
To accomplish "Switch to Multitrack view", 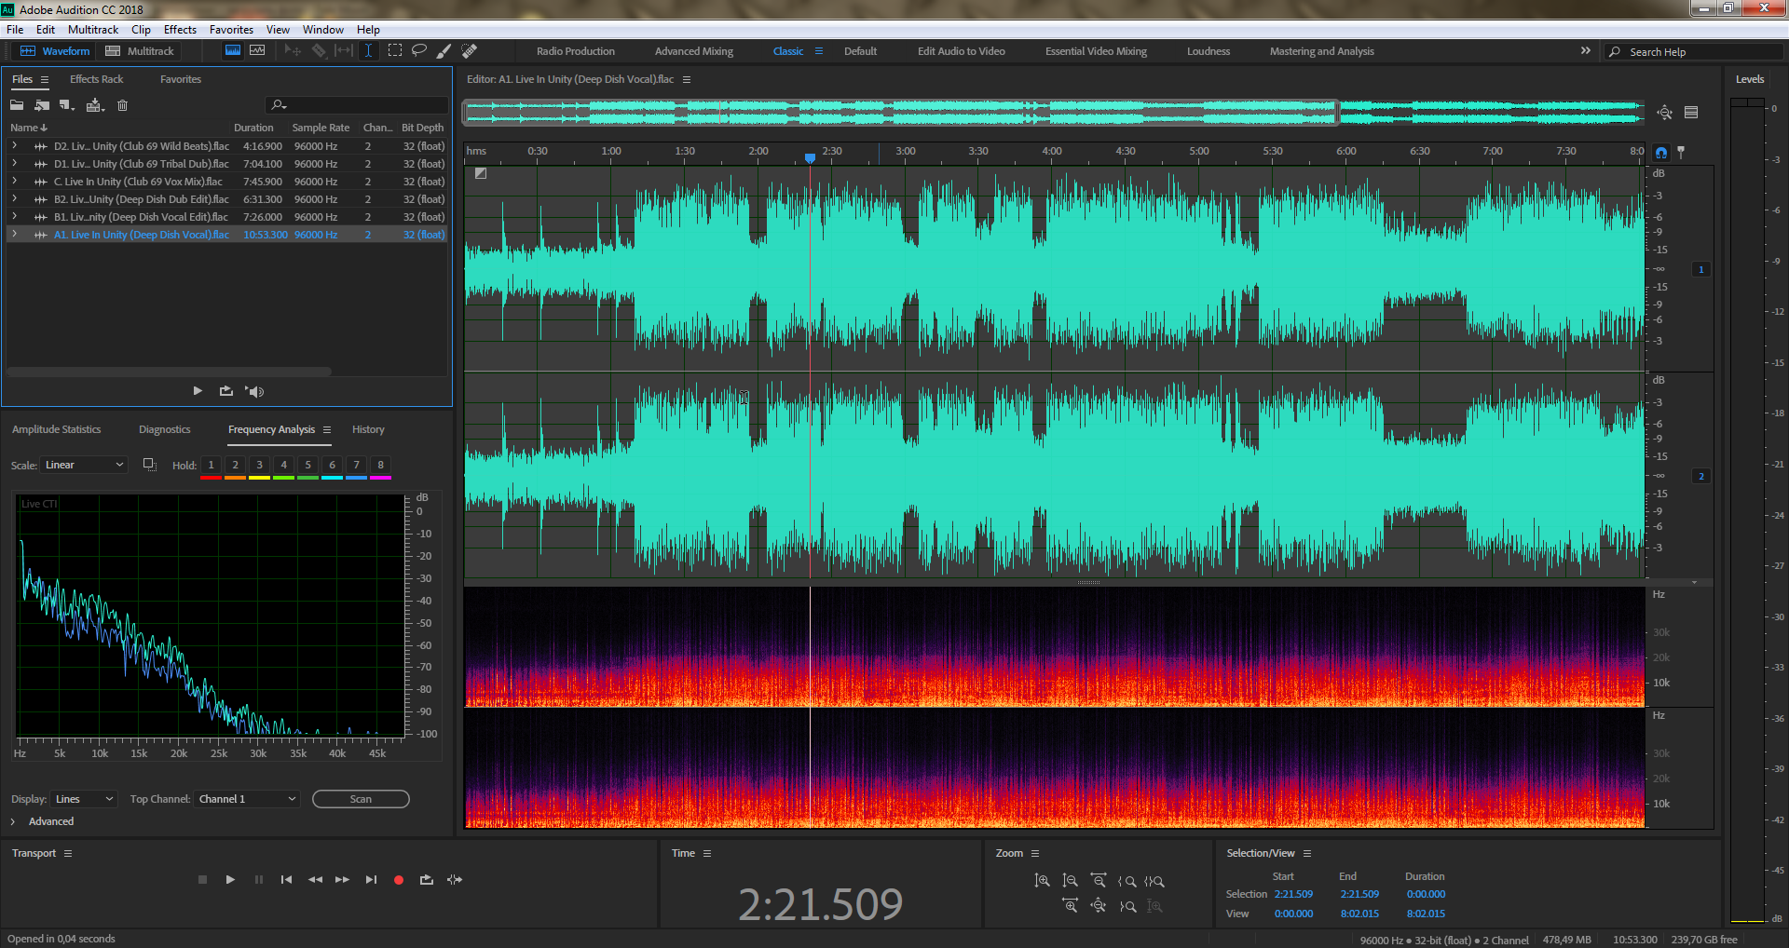I will tap(140, 51).
